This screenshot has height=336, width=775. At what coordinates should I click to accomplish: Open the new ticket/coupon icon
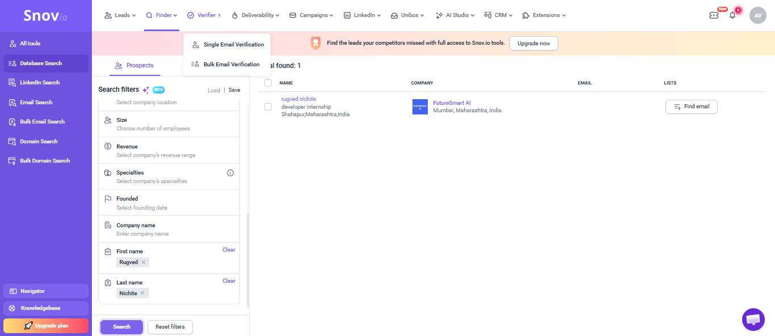tap(714, 15)
